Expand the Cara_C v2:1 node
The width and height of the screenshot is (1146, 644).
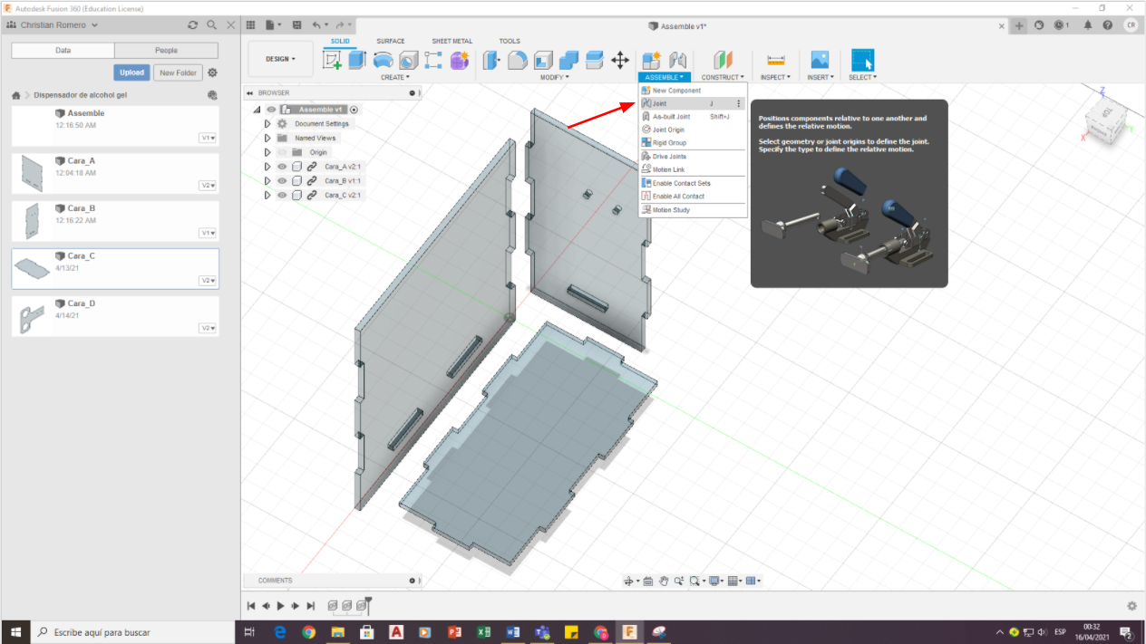[267, 195]
